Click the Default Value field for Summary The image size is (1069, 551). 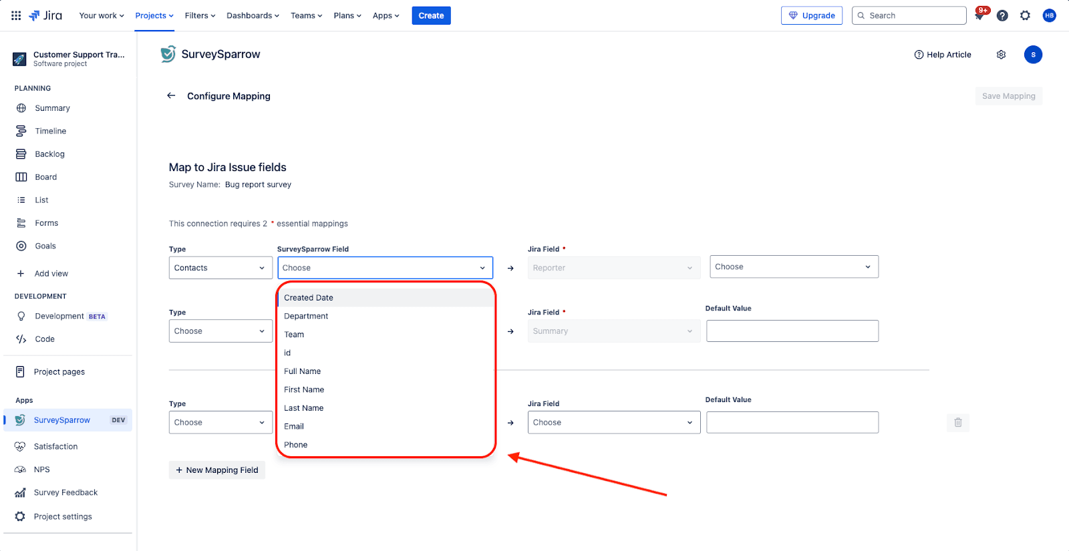click(x=792, y=331)
